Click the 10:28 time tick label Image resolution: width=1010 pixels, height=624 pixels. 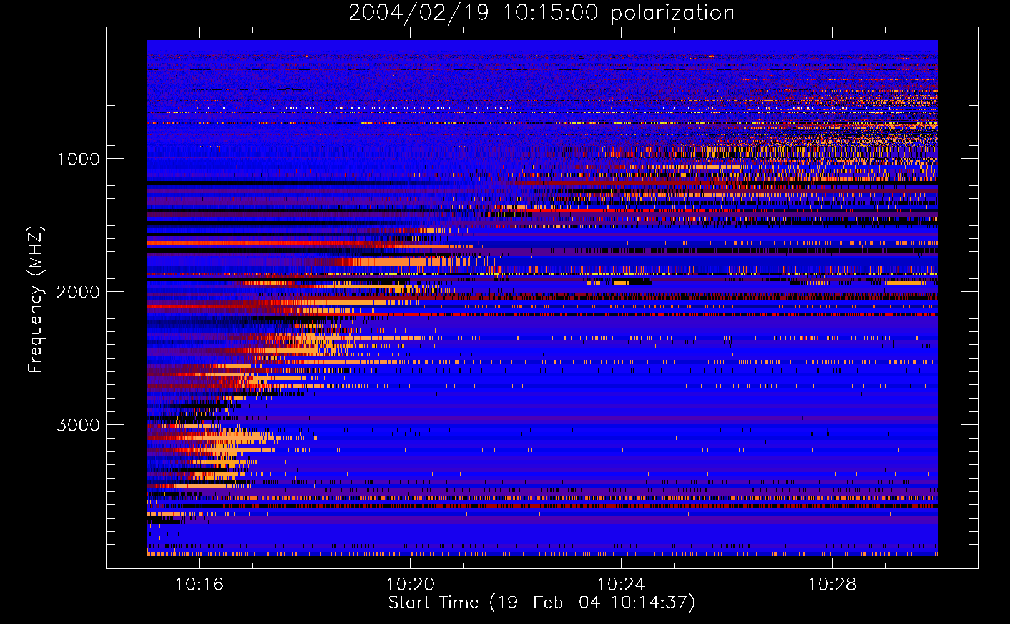(x=832, y=585)
